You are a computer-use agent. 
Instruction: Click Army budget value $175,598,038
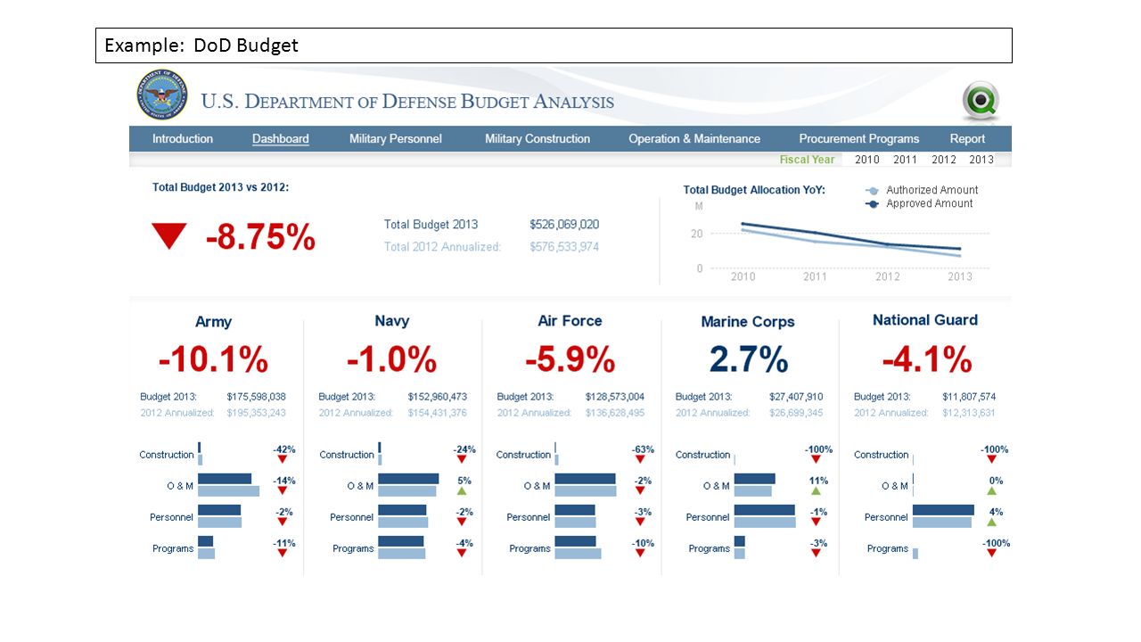pos(256,397)
